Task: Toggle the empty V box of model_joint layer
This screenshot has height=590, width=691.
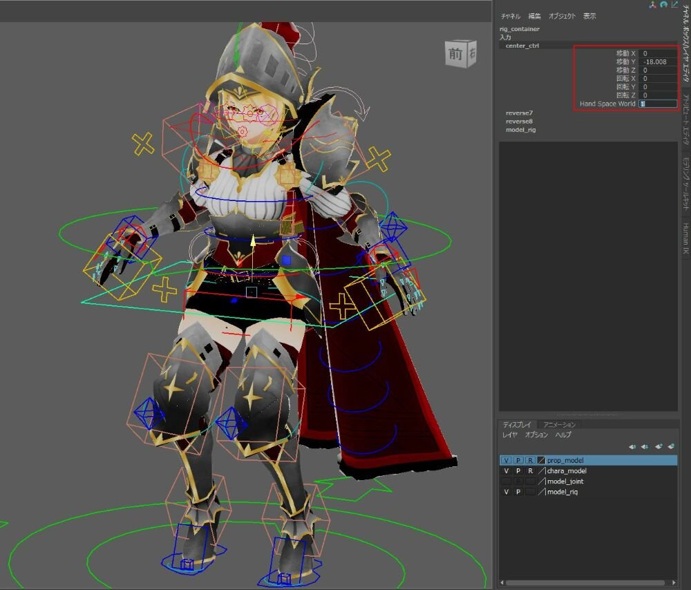Action: tap(507, 481)
